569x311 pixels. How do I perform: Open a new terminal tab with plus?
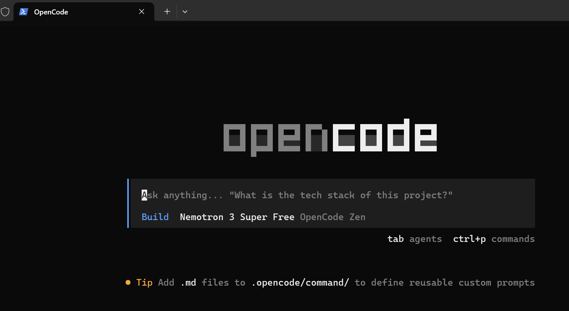coord(167,12)
